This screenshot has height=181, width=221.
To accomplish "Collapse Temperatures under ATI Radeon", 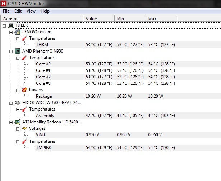I will (18, 142).
